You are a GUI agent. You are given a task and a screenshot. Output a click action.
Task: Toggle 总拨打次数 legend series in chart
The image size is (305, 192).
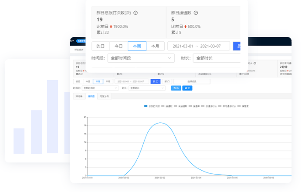152,106
